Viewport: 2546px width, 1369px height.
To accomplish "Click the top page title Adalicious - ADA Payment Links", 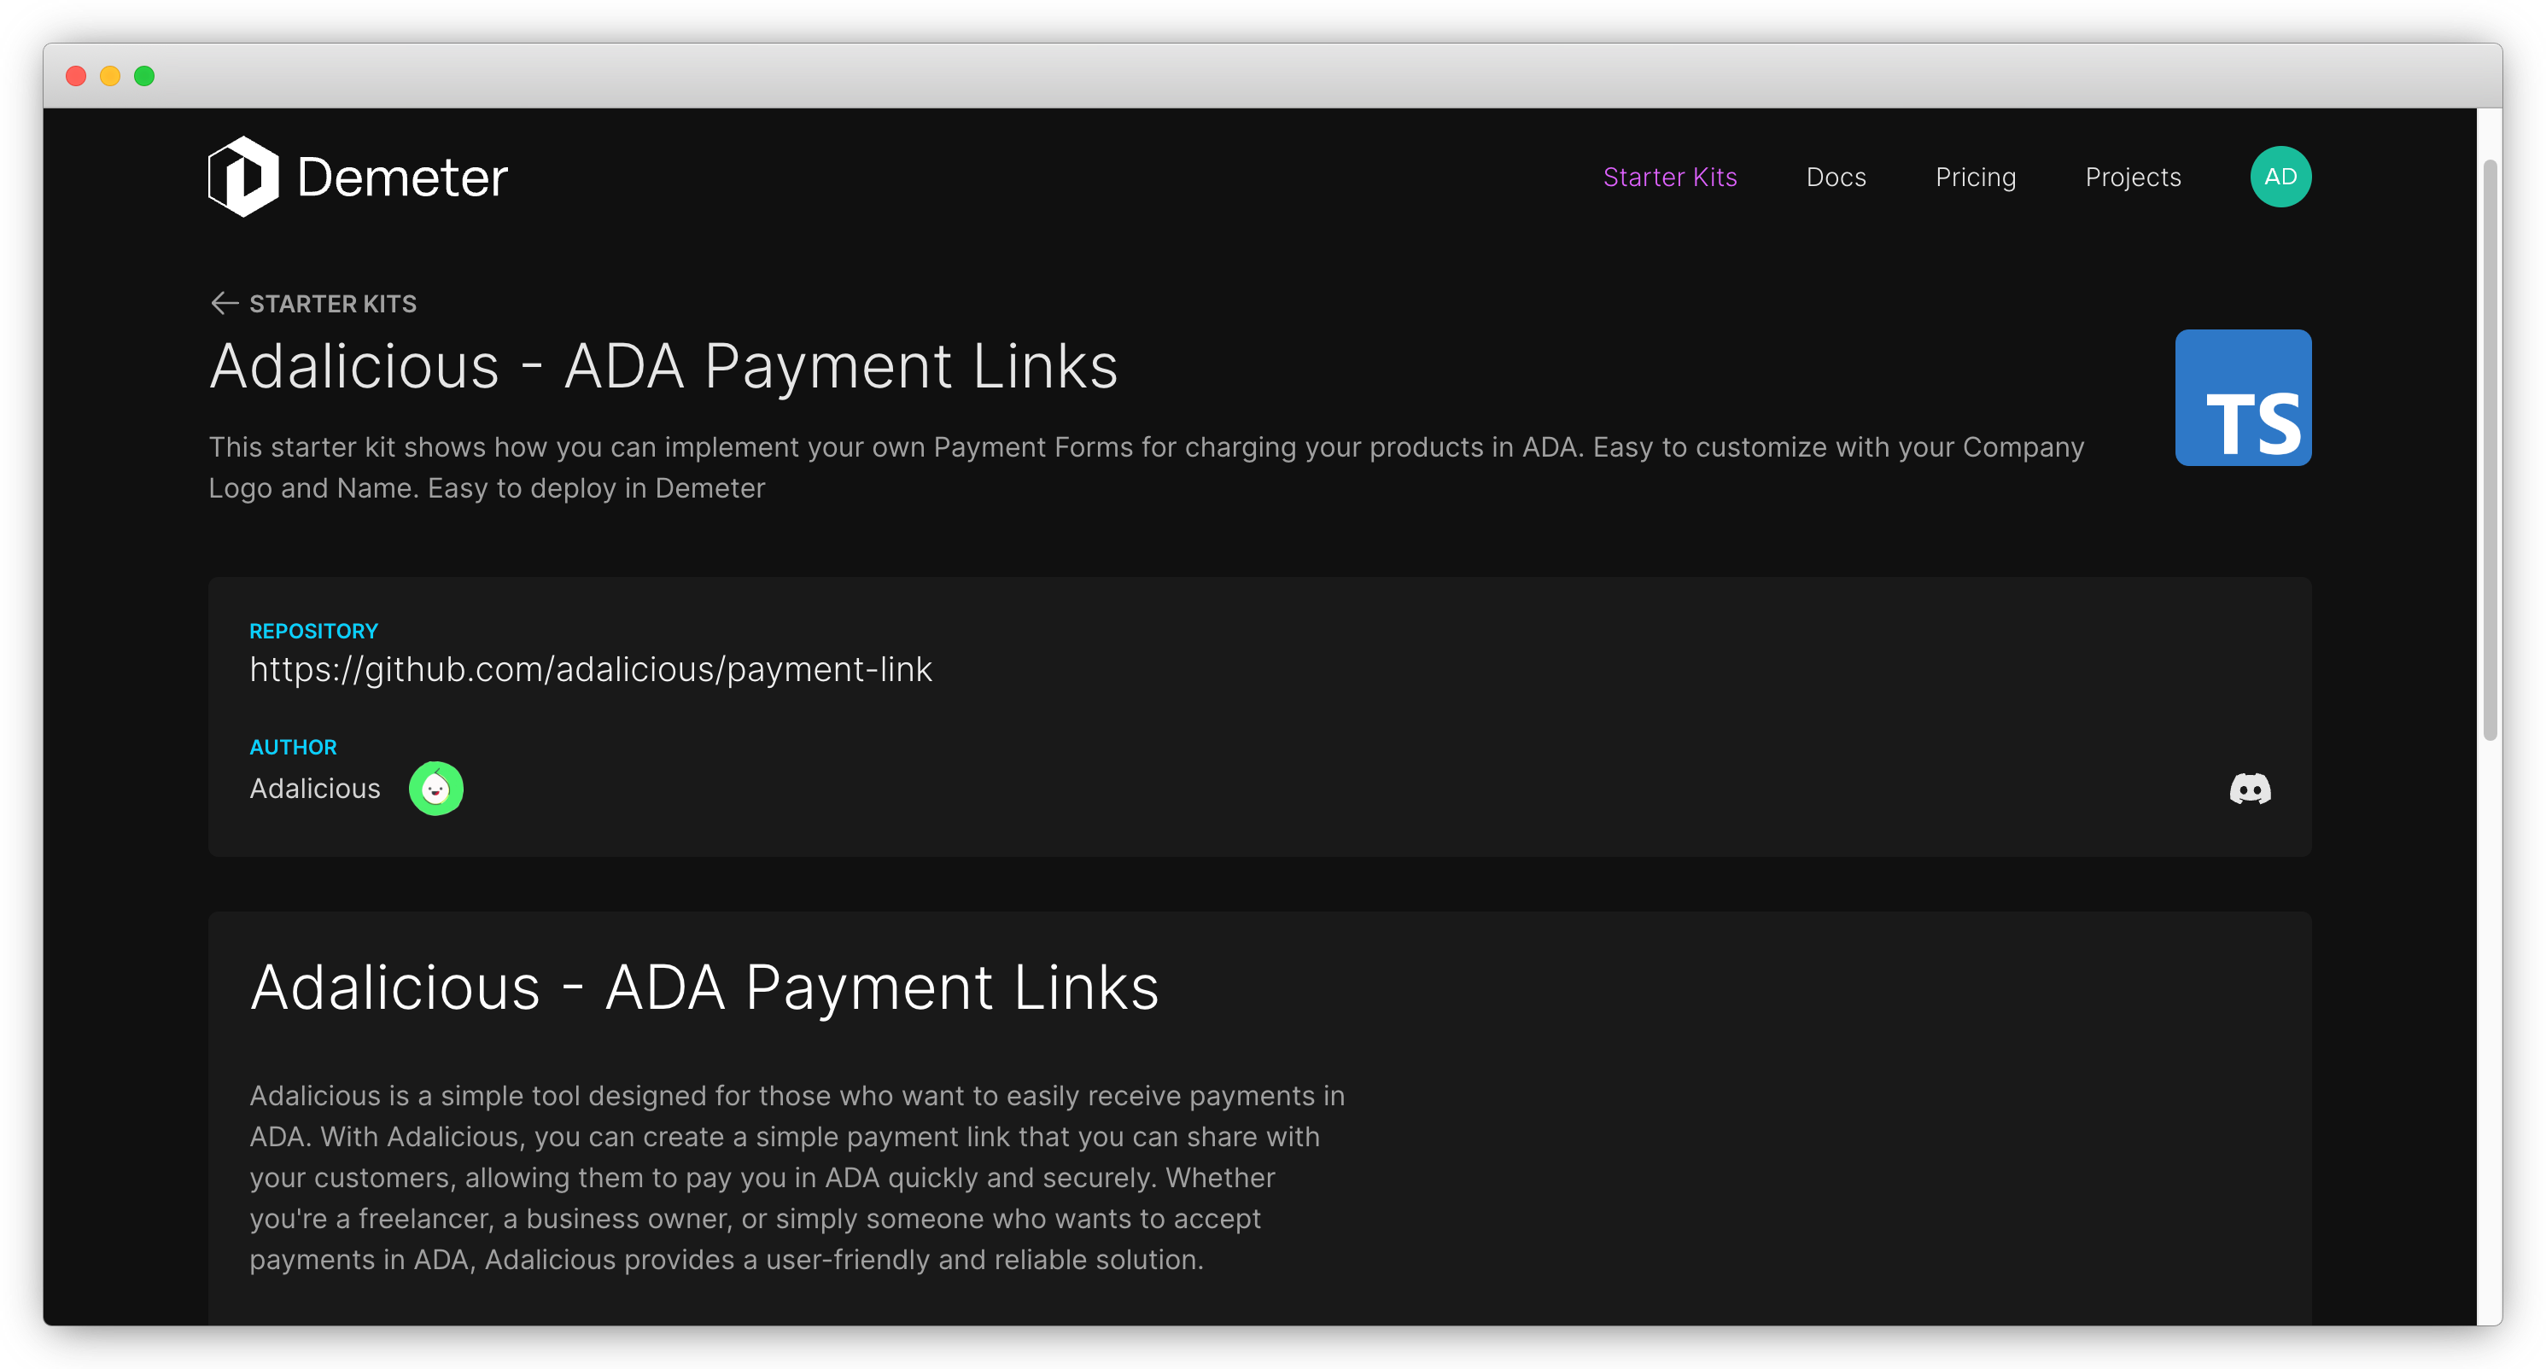I will [663, 366].
